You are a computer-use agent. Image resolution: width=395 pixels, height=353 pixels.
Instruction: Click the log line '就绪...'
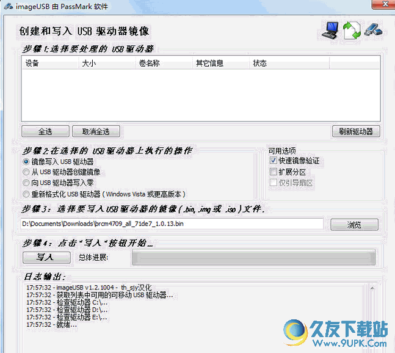(52, 324)
